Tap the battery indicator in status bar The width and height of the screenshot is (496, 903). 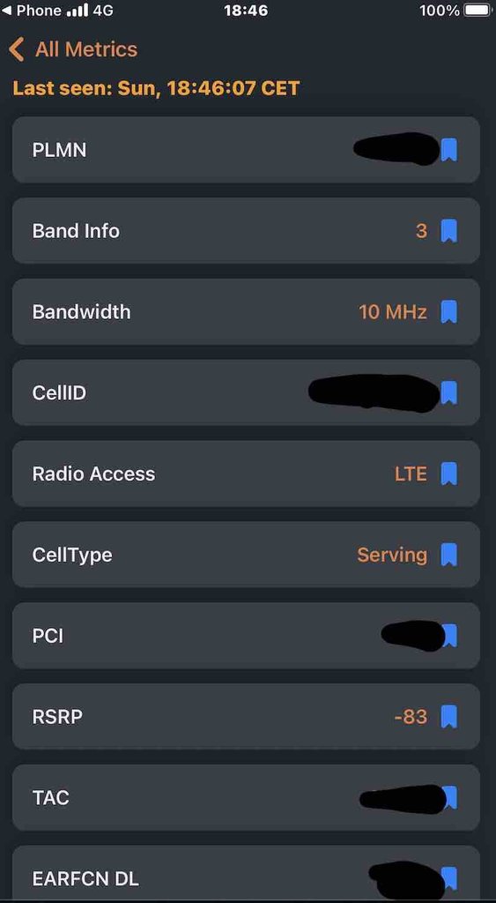[477, 11]
